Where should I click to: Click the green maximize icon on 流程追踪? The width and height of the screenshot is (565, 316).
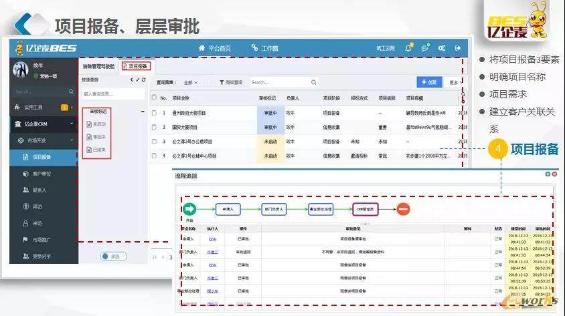548,174
